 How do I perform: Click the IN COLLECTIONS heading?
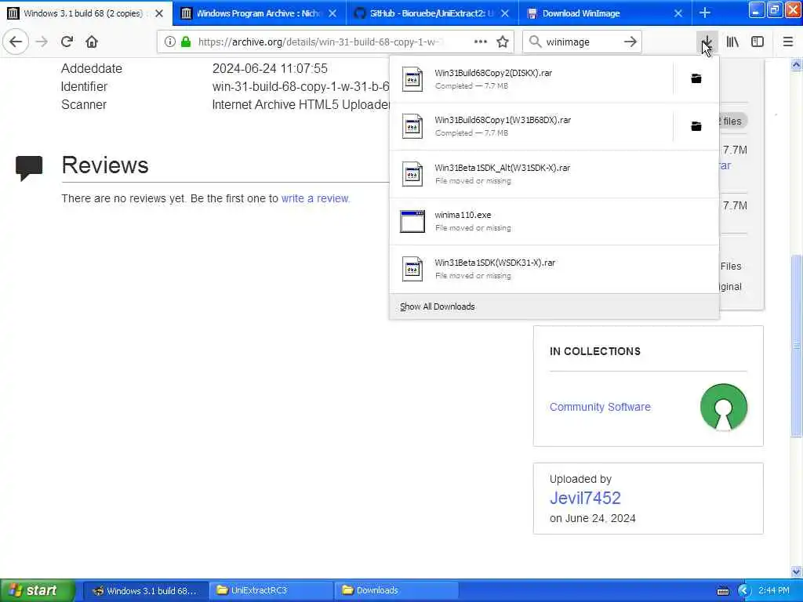click(595, 351)
